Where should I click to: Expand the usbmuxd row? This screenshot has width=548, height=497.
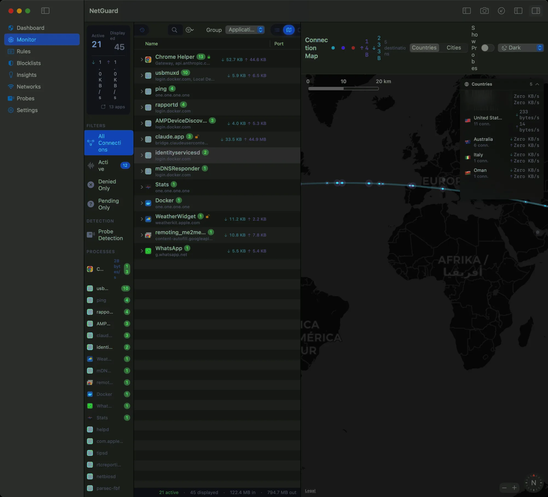click(142, 75)
